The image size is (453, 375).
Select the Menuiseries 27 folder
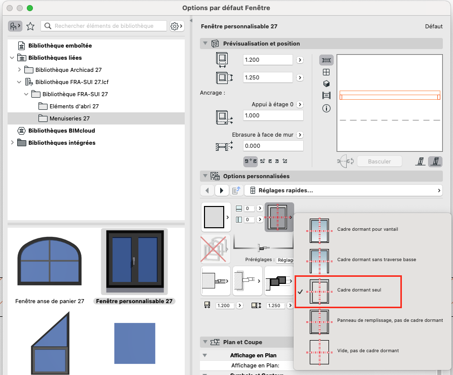69,118
